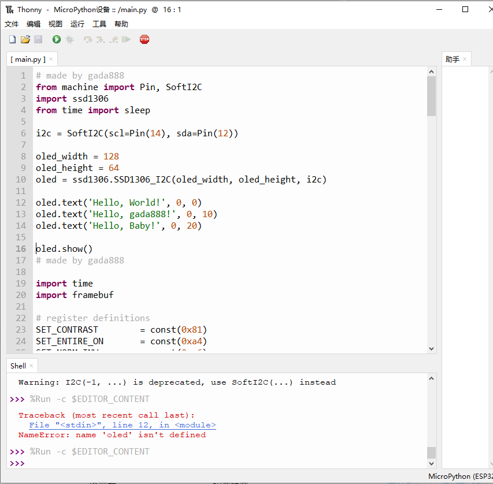493x484 pixels.
Task: Select the main.py editor tab
Action: 28,59
